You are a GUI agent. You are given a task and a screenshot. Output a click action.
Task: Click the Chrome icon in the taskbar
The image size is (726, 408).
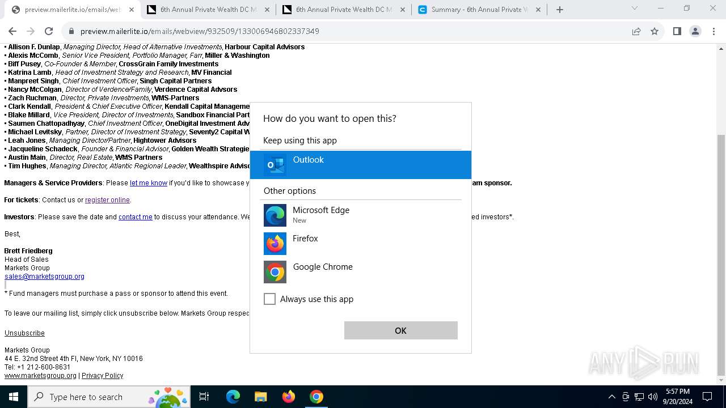tap(316, 397)
